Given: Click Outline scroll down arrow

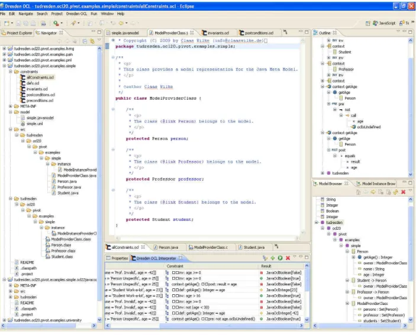Looking at the screenshot, I should pos(411,174).
